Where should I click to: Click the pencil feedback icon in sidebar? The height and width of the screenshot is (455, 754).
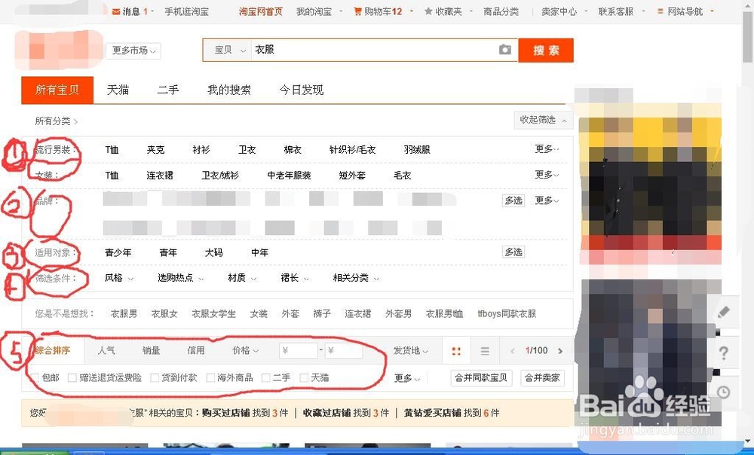pyautogui.click(x=723, y=313)
